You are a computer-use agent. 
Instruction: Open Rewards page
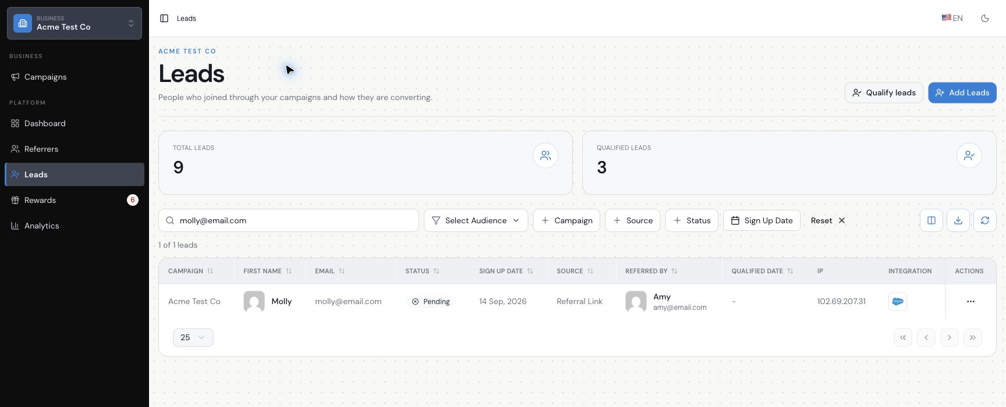75,200
